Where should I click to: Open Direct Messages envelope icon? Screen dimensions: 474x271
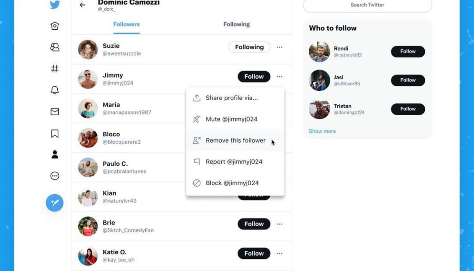pos(54,111)
